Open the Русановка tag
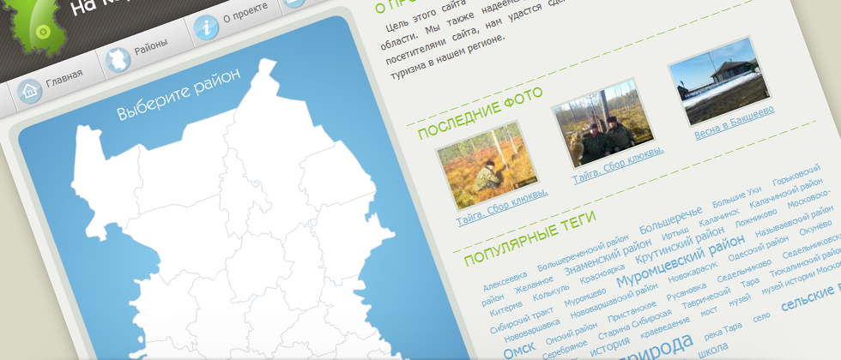This screenshot has height=360, width=841. (x=686, y=293)
